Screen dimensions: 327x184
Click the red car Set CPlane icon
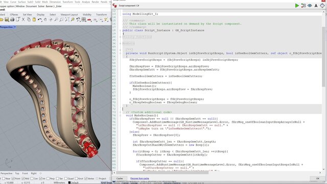89,20
